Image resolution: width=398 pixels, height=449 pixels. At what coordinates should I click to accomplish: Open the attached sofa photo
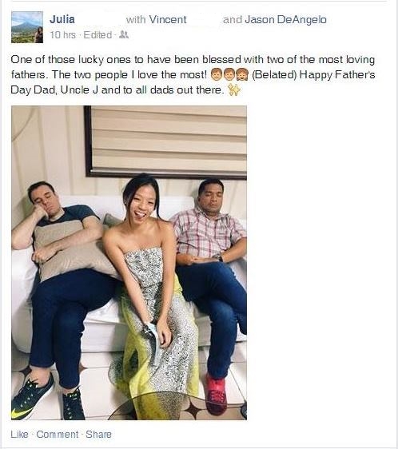[x=129, y=263]
